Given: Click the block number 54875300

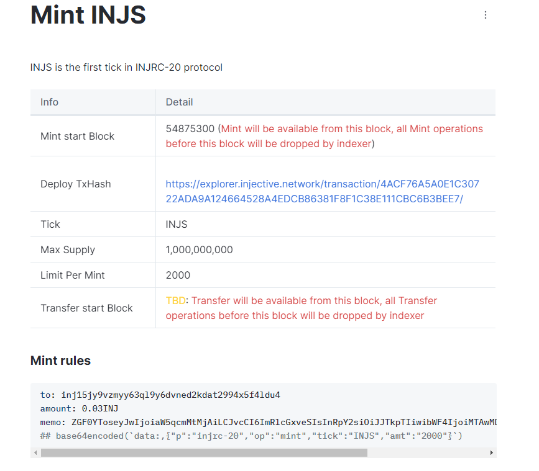Looking at the screenshot, I should tap(190, 129).
